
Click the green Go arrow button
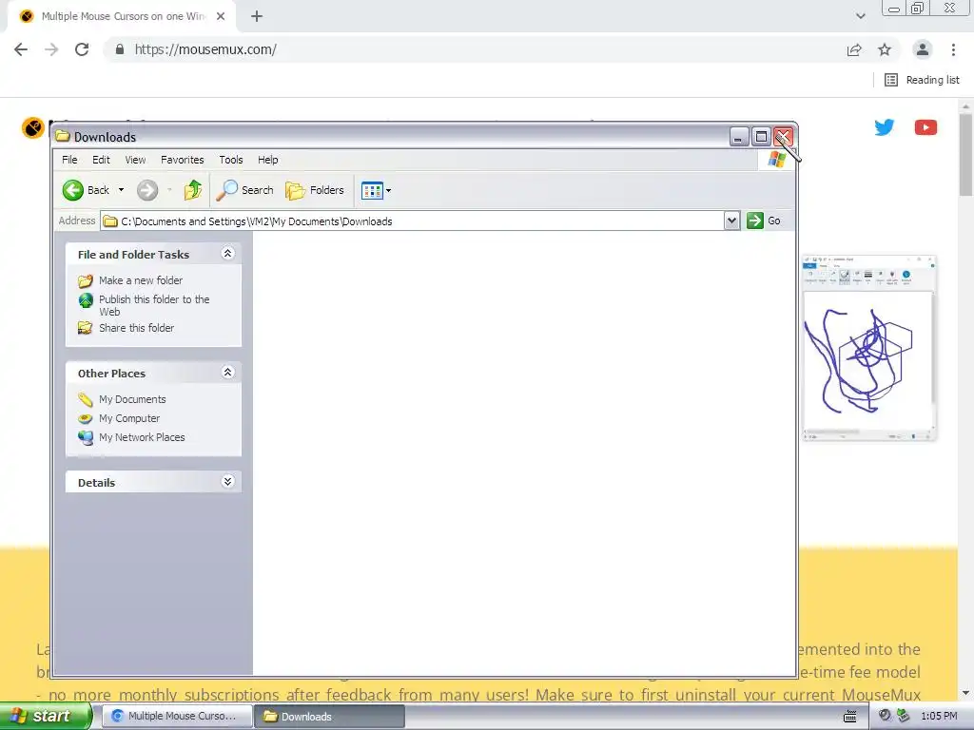click(754, 221)
